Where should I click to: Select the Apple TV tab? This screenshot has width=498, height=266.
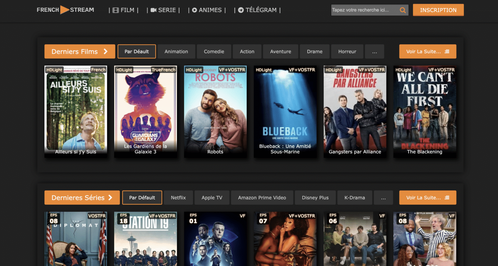(212, 197)
